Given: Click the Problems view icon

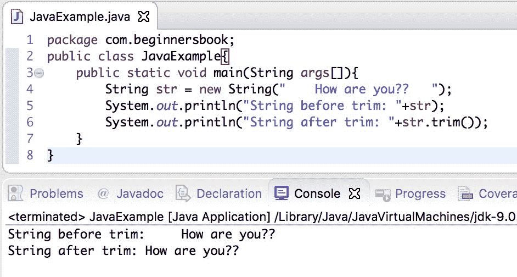Looking at the screenshot, I should [17, 193].
